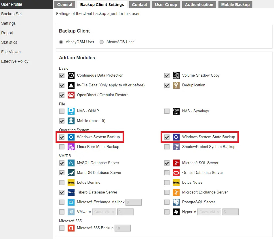Click the Volume Shadow Copy icon

[x=176, y=75]
